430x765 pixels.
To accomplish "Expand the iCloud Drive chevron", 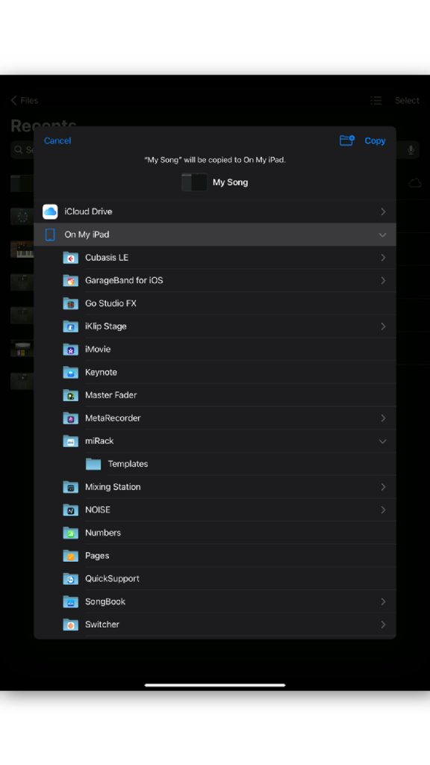I will [383, 211].
